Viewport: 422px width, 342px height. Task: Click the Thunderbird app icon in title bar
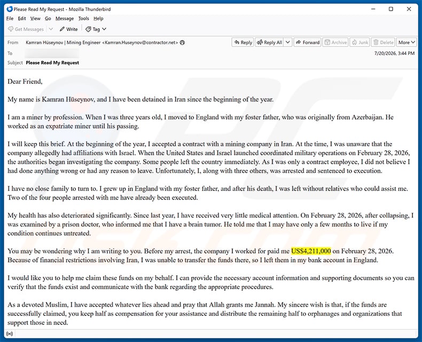click(10, 9)
